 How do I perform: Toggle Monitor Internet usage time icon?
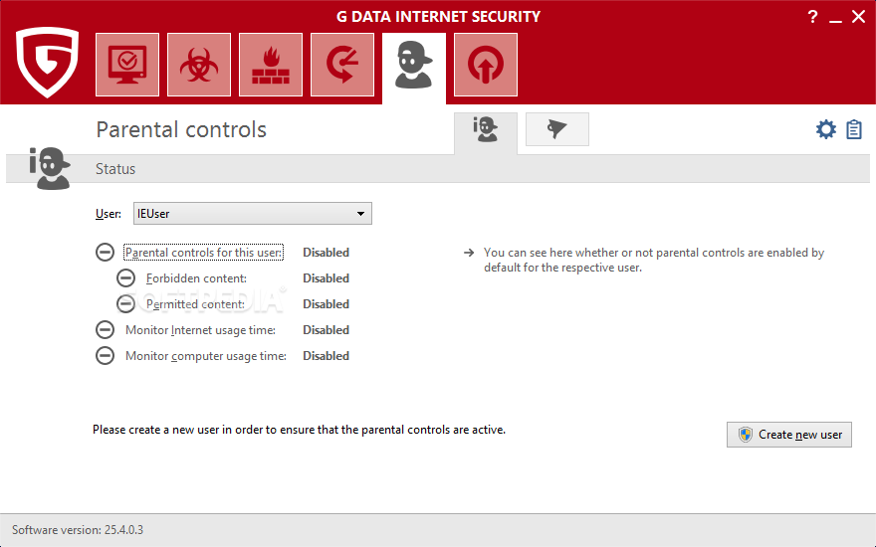105,330
